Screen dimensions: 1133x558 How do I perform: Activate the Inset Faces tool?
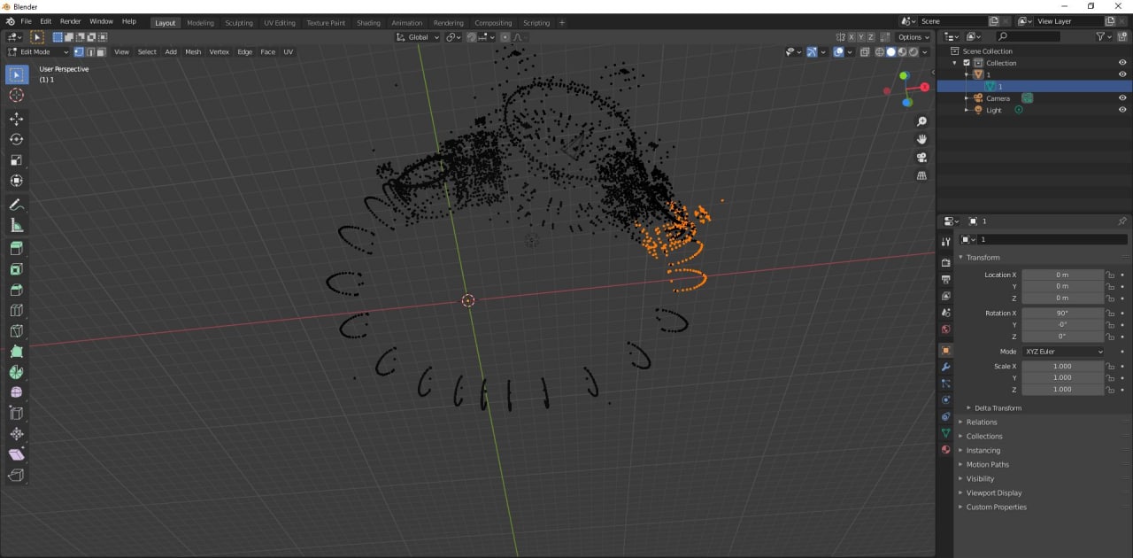point(16,269)
